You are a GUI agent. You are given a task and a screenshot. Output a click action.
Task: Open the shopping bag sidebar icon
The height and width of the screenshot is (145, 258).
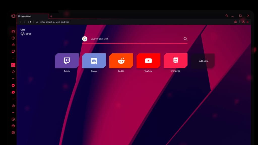pyautogui.click(x=13, y=45)
